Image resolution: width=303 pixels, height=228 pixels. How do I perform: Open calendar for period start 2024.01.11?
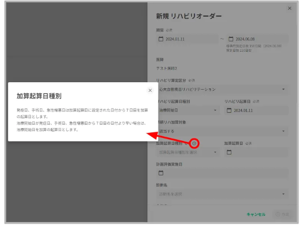tap(161, 39)
